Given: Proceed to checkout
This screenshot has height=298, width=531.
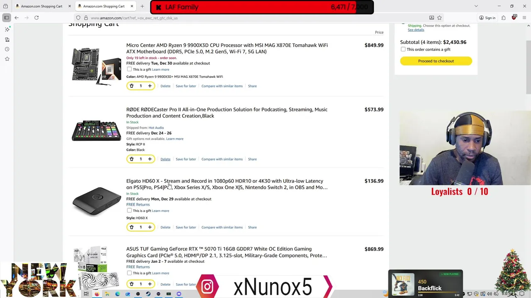Looking at the screenshot, I should click(436, 61).
